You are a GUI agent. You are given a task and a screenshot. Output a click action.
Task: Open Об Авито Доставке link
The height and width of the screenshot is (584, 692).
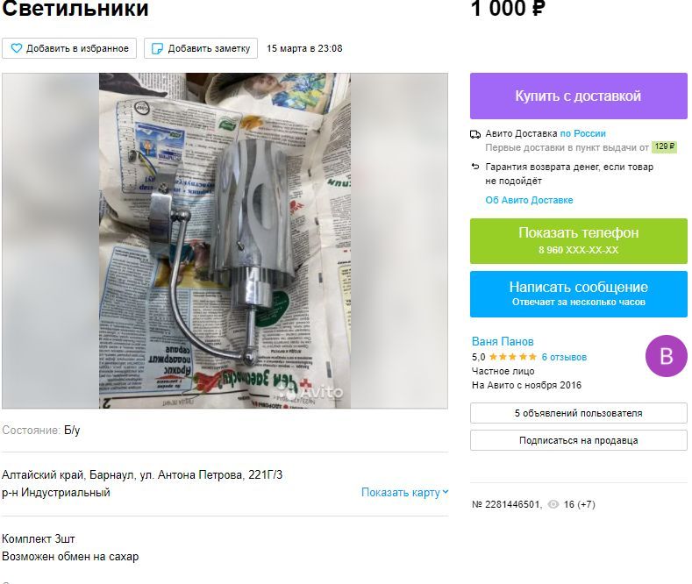[529, 200]
